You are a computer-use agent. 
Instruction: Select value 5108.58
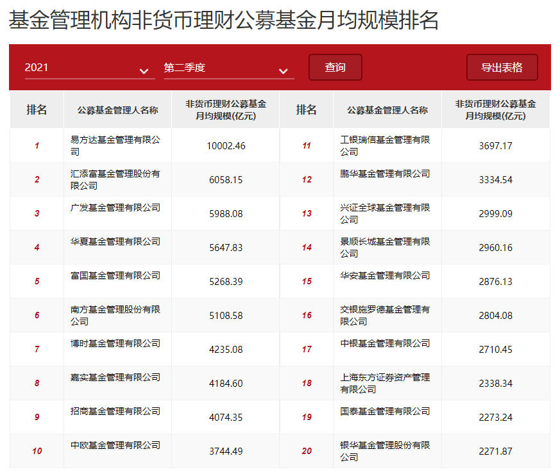[226, 316]
